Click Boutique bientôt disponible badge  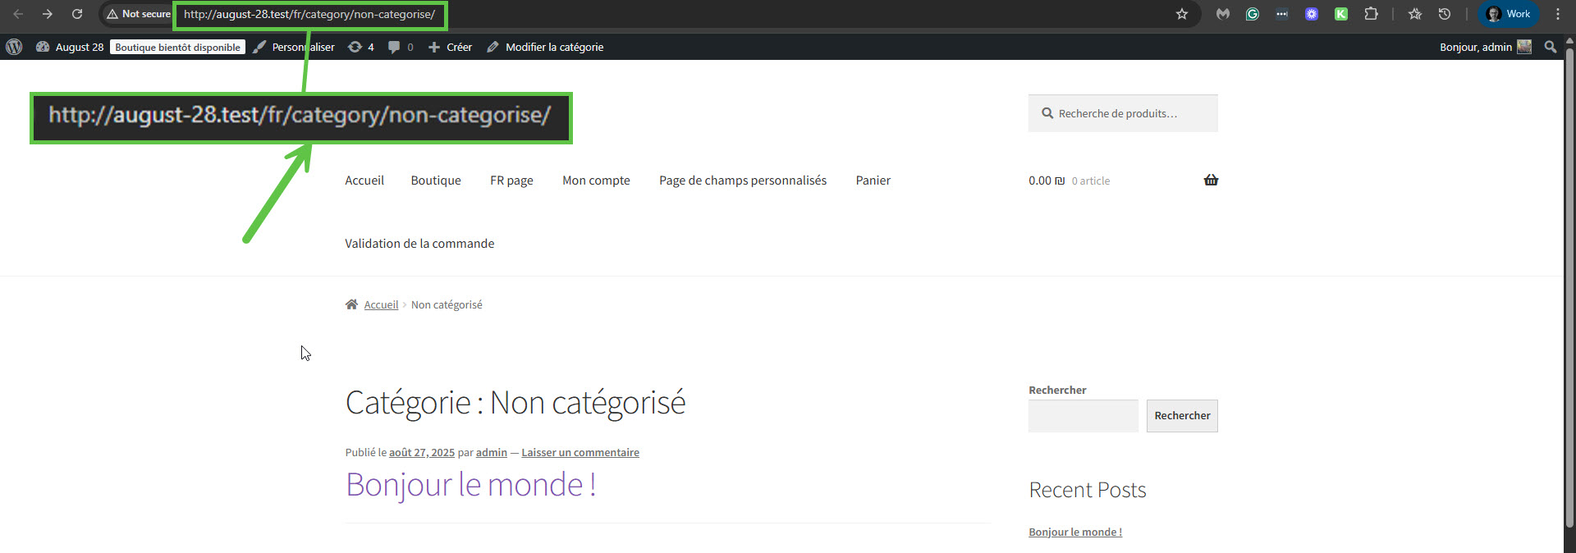[177, 47]
